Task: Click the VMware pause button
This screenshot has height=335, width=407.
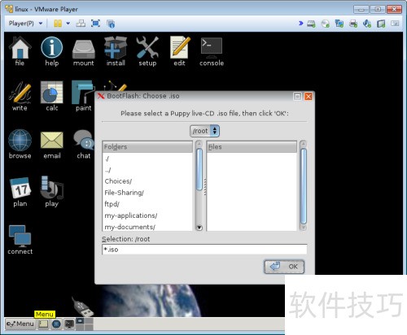Action: (58, 24)
